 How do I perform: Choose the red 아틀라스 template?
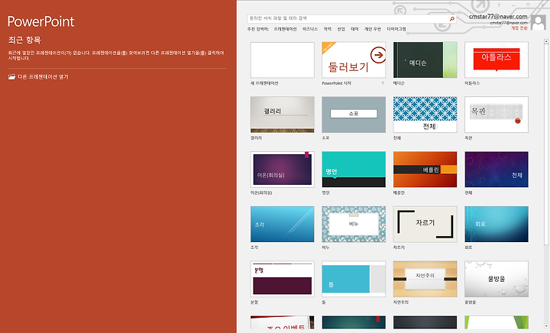[497, 60]
